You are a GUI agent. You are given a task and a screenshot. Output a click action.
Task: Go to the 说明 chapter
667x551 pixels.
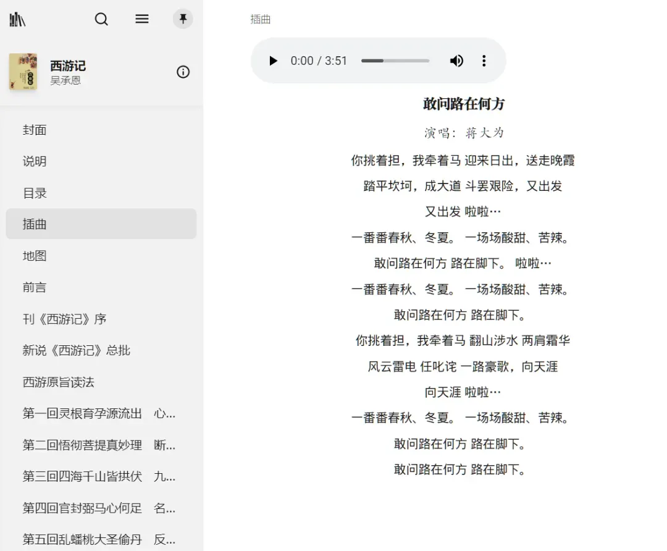[x=101, y=161]
